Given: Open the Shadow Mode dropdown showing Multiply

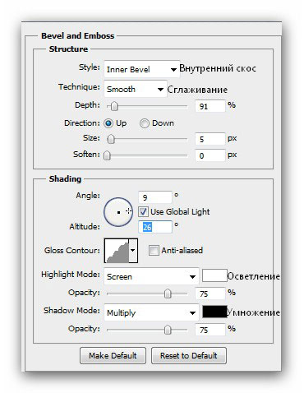Looking at the screenshot, I should 151,312.
